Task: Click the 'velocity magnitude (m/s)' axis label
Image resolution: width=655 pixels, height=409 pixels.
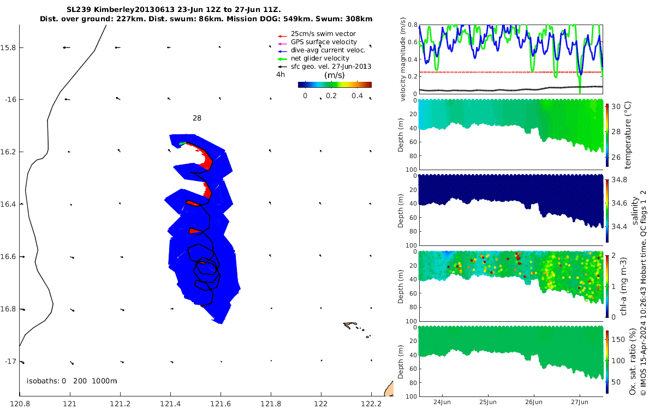Action: pos(403,59)
